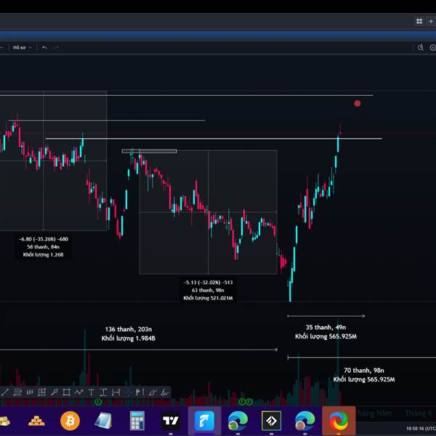Select the text T tool

tap(91, 392)
